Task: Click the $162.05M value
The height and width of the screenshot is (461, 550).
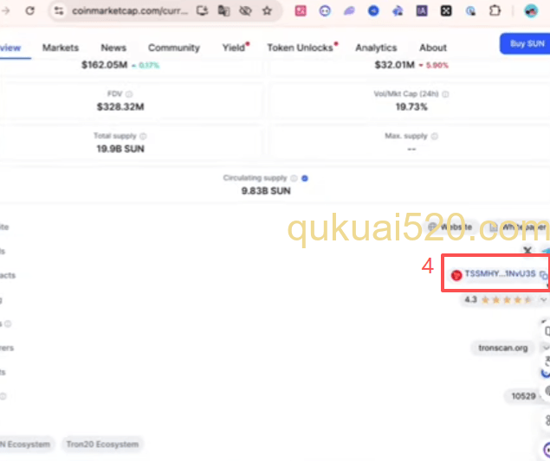Action: (x=104, y=65)
